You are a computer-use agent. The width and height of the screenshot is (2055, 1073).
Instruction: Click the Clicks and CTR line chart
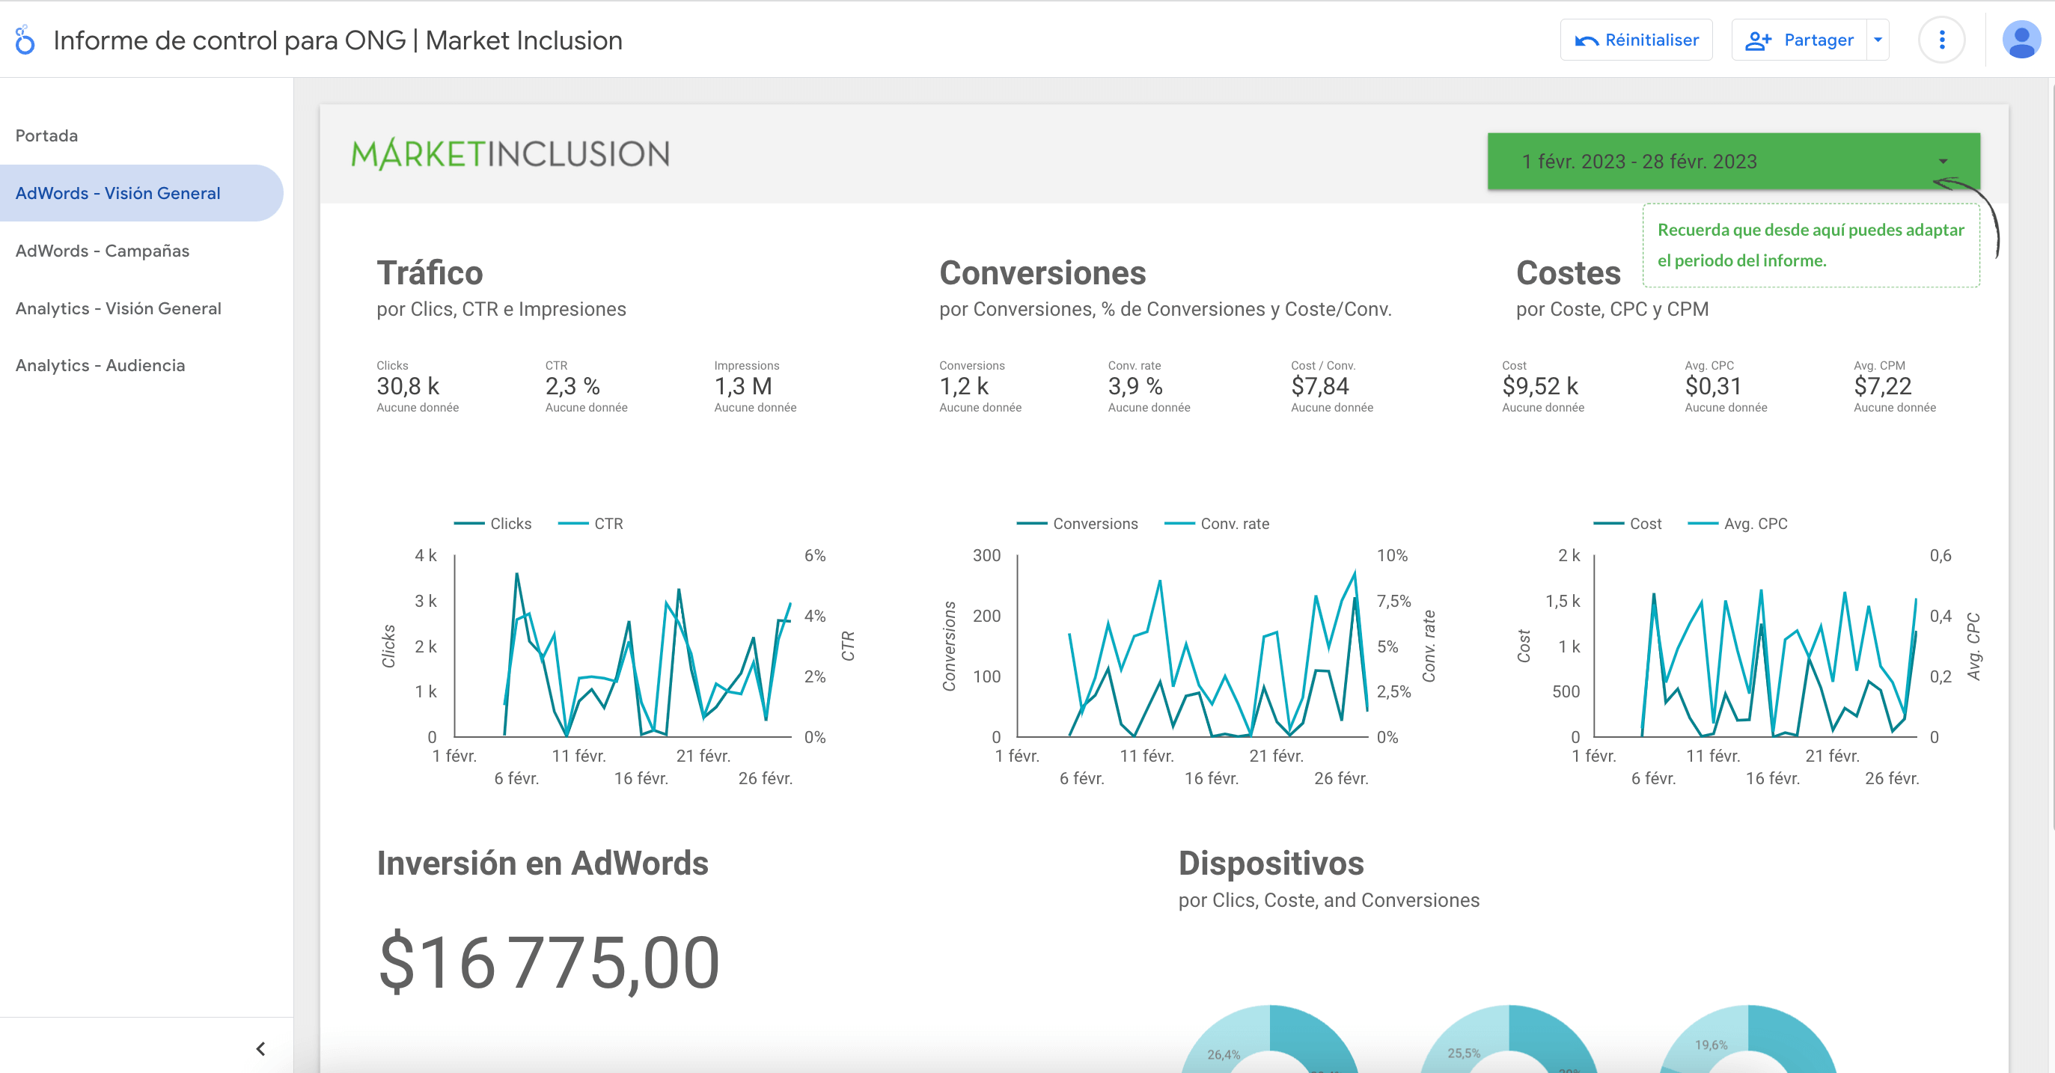(x=618, y=650)
